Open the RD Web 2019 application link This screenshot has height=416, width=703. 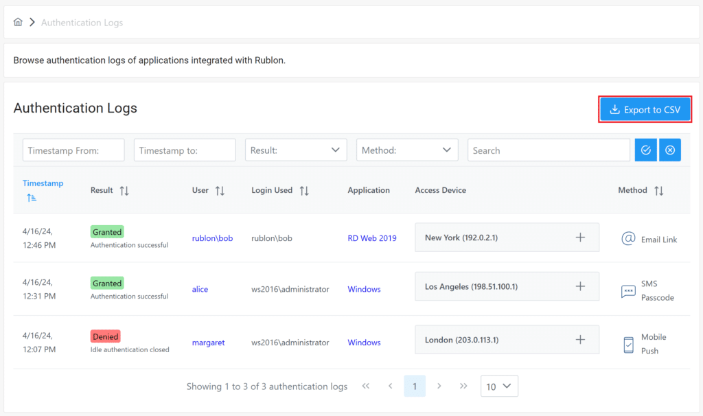[372, 238]
